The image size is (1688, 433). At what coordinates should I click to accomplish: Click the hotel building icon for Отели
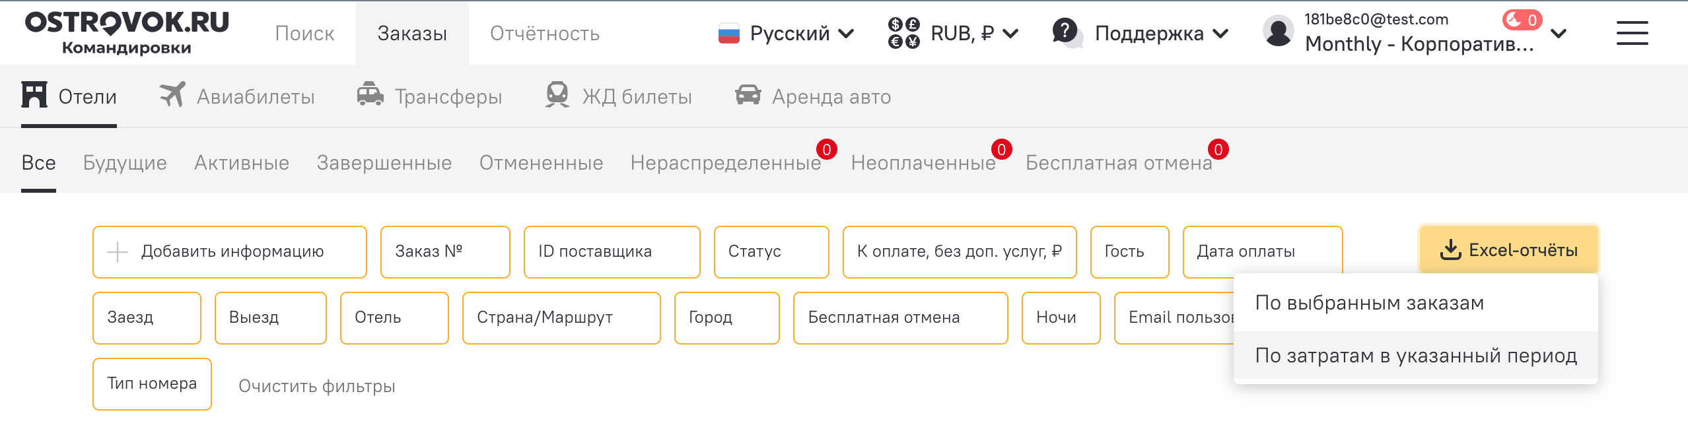tap(34, 95)
